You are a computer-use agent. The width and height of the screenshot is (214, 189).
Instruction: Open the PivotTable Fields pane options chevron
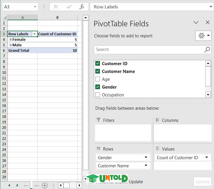(x=196, y=22)
